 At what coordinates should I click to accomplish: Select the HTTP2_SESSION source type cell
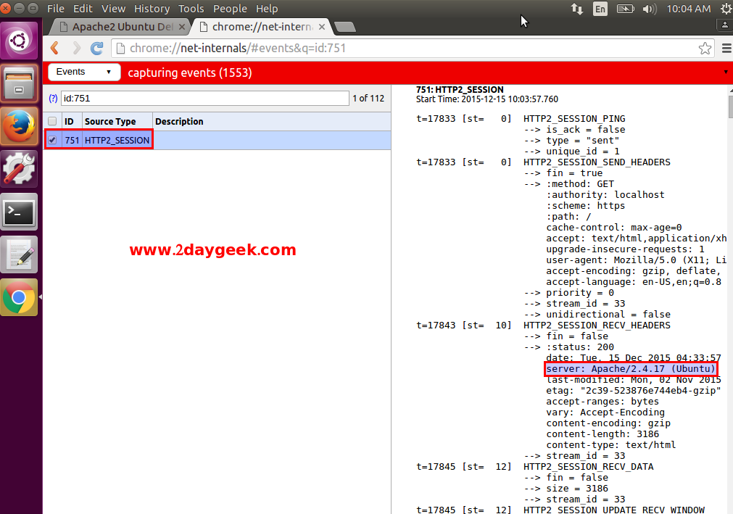tap(117, 140)
